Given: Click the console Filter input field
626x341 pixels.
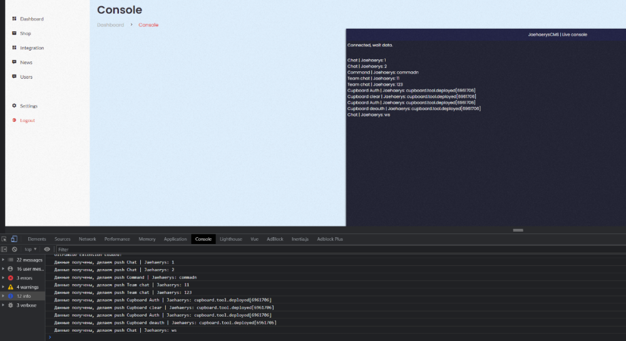Looking at the screenshot, I should tap(188, 249).
